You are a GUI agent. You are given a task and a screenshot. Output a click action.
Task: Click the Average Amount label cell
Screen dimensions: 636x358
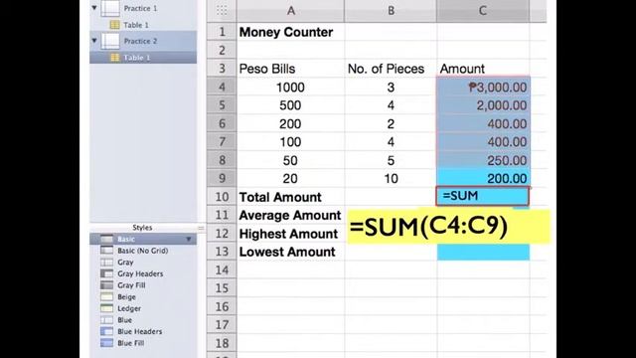click(x=290, y=215)
